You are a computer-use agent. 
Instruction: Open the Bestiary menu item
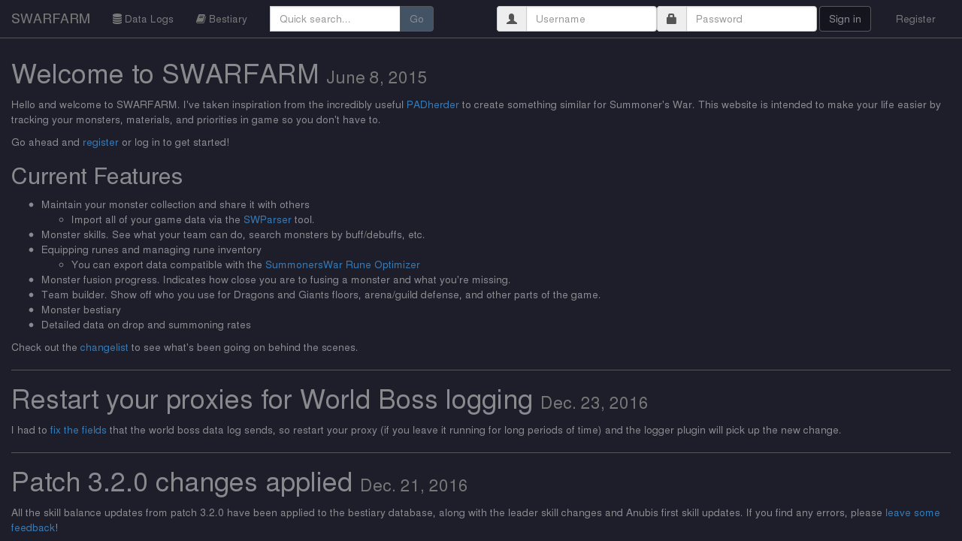click(x=222, y=19)
